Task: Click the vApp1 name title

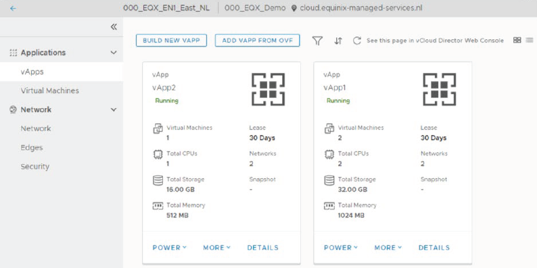Action: (x=335, y=88)
